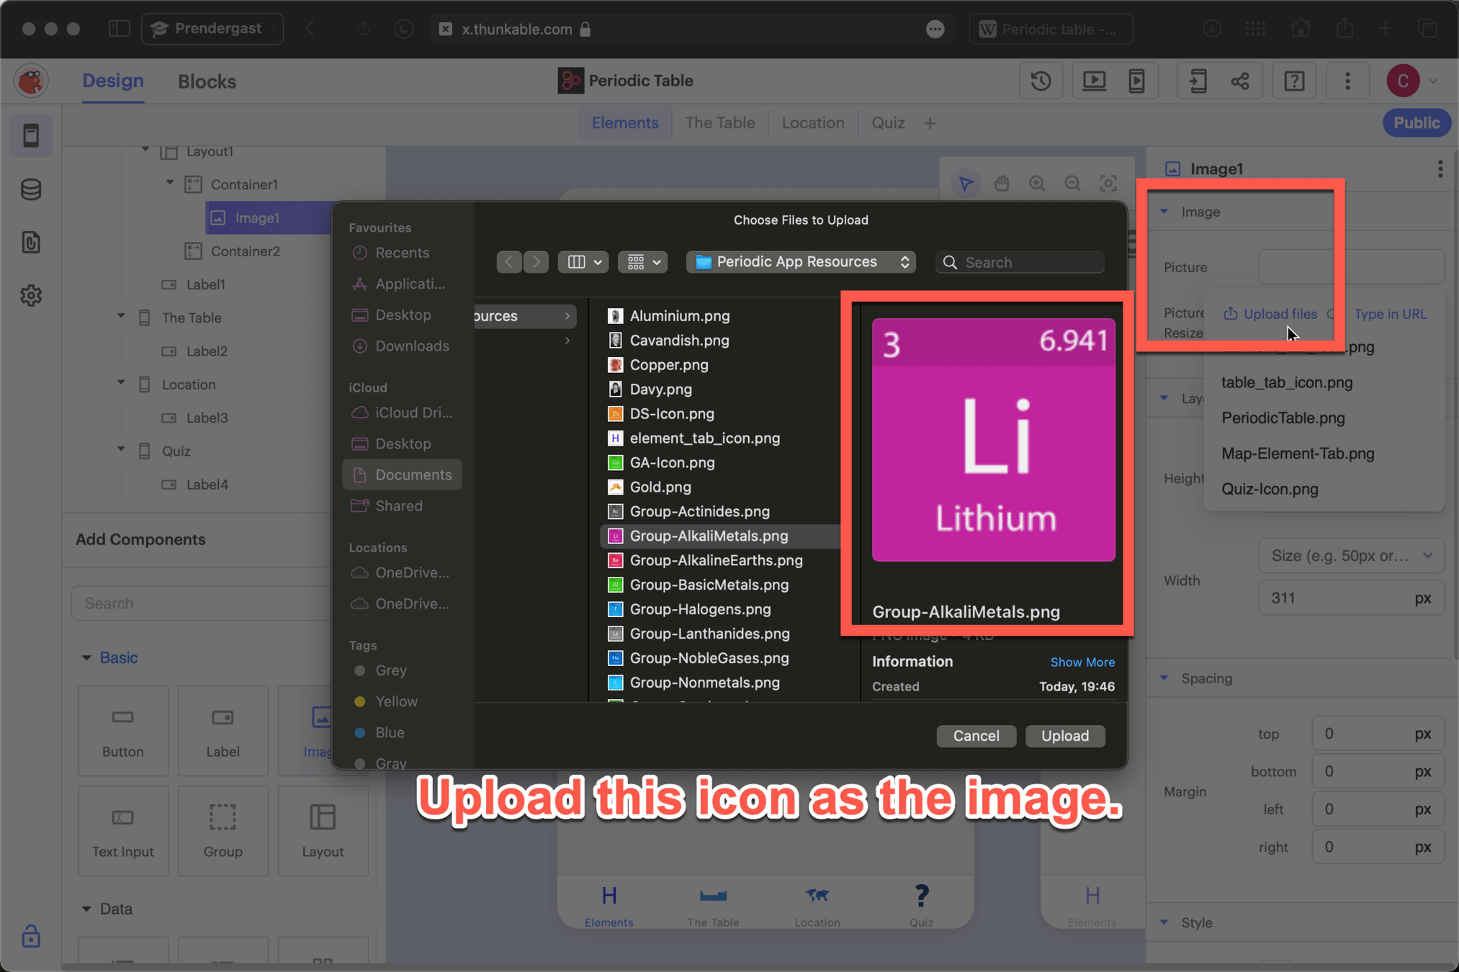This screenshot has height=972, width=1459.
Task: Open the Periodic App Resources folder dropdown
Action: [x=801, y=262]
